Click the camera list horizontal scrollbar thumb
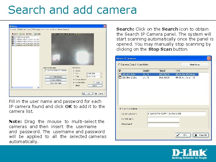Viewport: 216px width, 162px height. [x=23, y=88]
